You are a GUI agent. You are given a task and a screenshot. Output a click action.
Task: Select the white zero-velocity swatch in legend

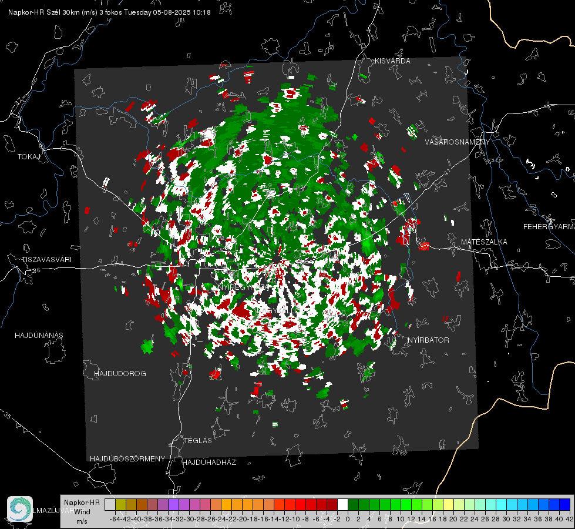click(342, 505)
